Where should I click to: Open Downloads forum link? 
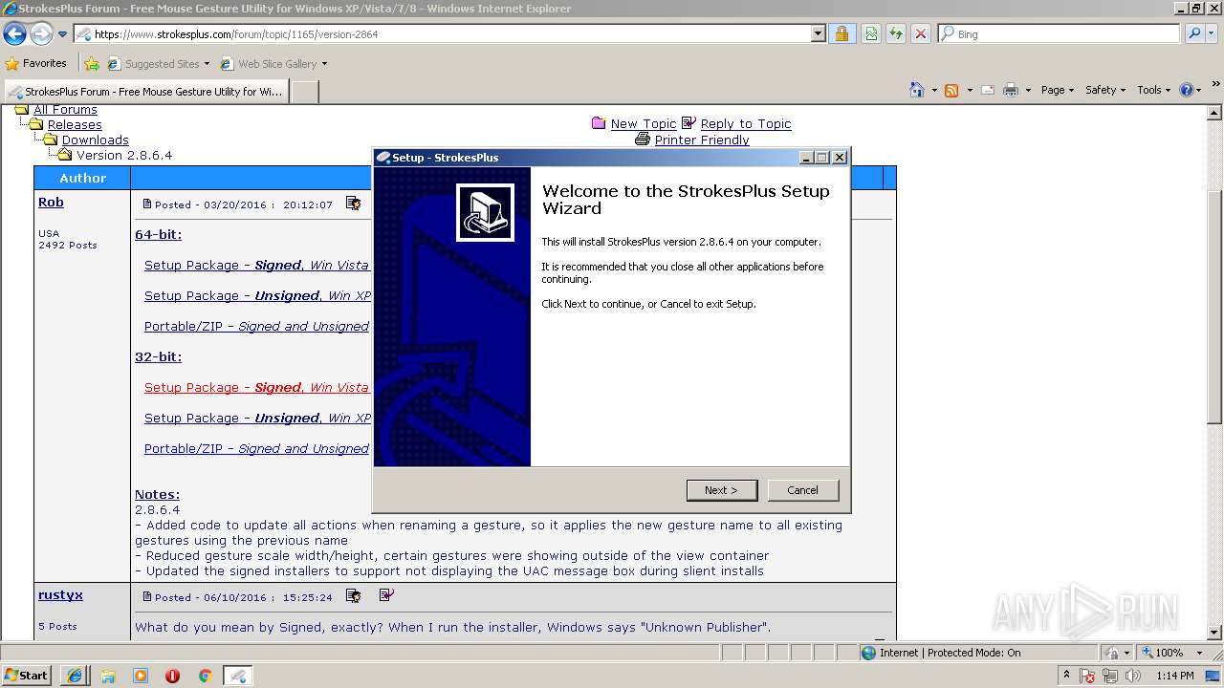(x=95, y=140)
